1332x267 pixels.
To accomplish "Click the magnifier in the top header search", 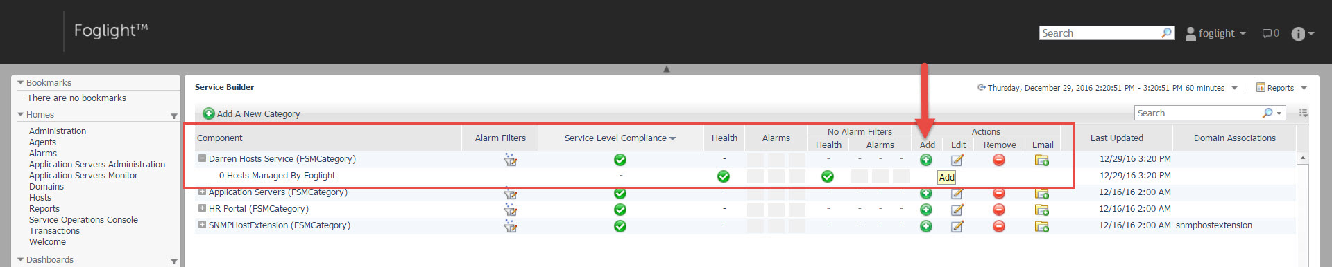I will tap(1166, 33).
